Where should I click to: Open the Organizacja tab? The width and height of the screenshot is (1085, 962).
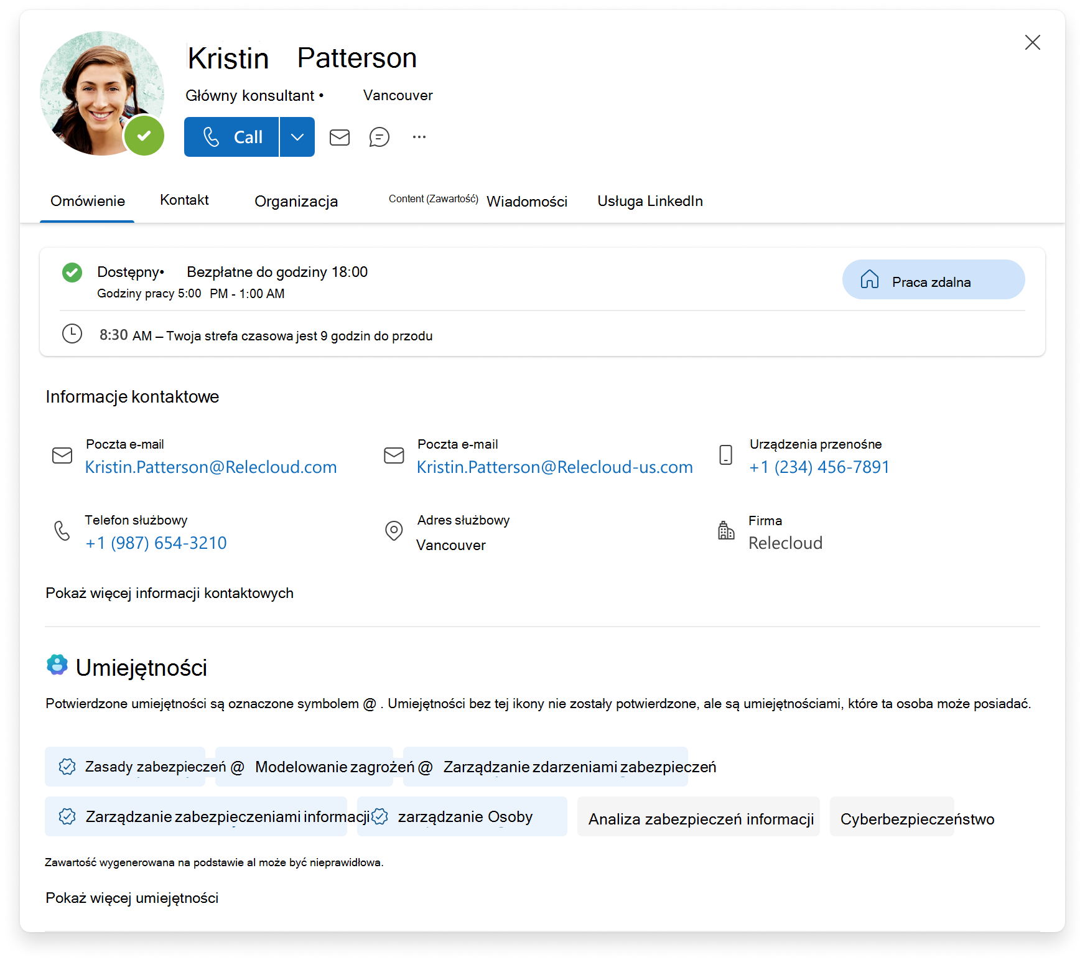pos(296,202)
